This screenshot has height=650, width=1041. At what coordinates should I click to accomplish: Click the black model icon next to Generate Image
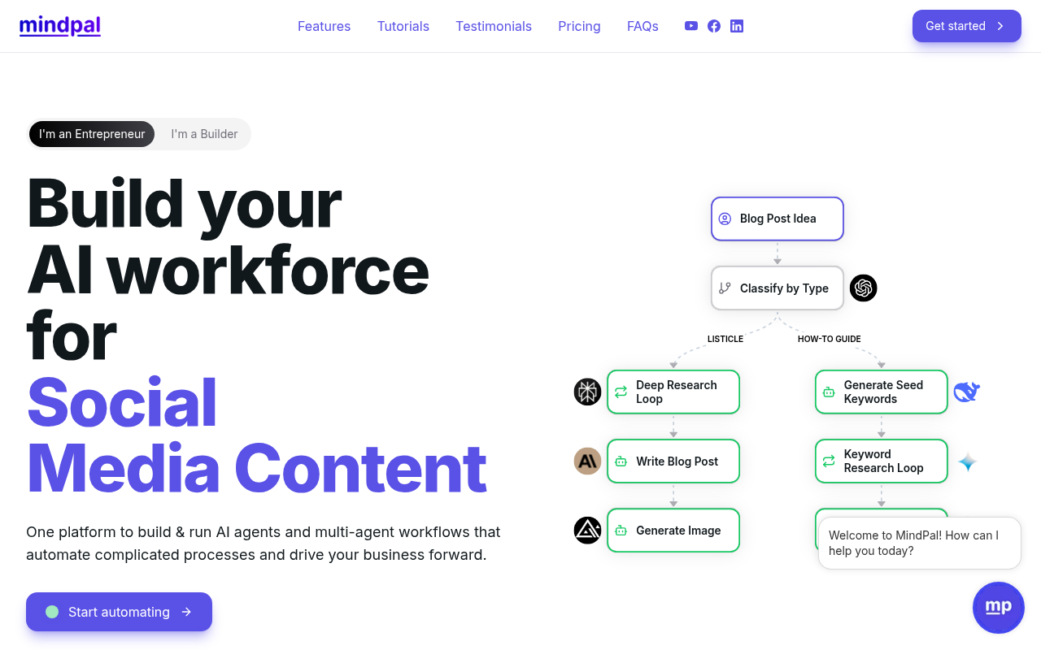pyautogui.click(x=587, y=530)
